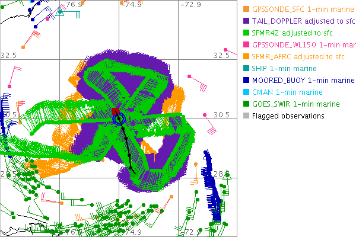Click the -76.9 longitude label at top
356x237 pixels.
tap(74, 5)
